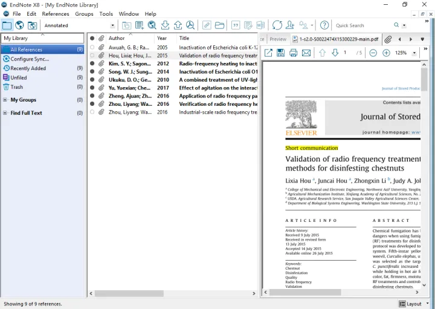Go to previous PDF page arrow

(x=322, y=53)
